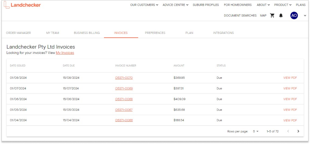310x144 pixels.
Task: Switch to My Team tab
Action: [53, 33]
